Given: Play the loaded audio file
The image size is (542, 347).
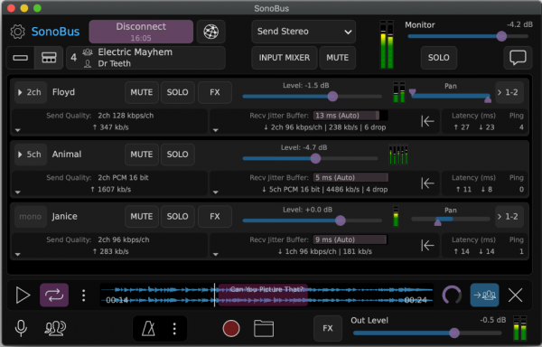Looking at the screenshot, I should (x=23, y=295).
